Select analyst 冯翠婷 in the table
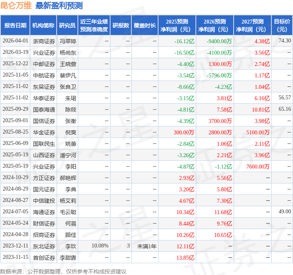This screenshot has width=293, height=275. (x=68, y=41)
